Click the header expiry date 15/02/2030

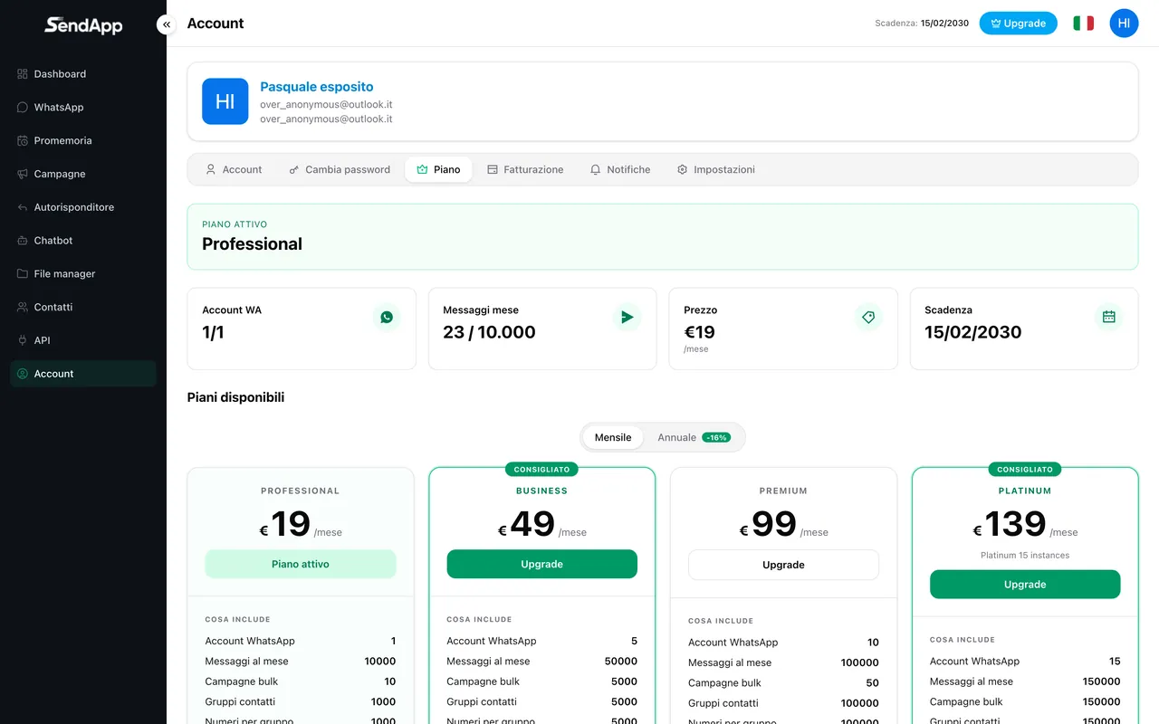(x=944, y=24)
